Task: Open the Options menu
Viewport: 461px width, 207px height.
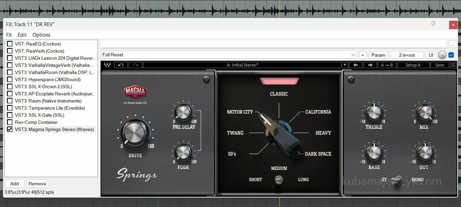Action: pos(41,35)
